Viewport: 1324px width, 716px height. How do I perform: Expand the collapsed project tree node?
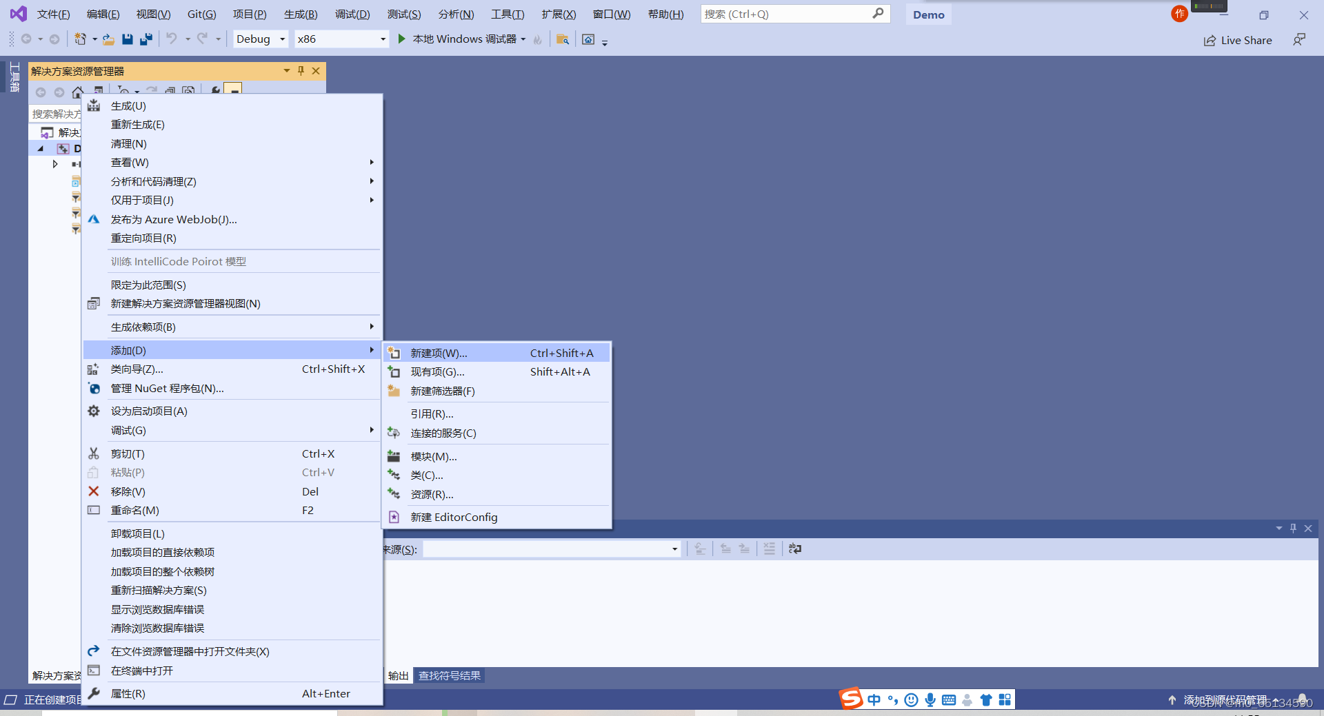coord(55,164)
